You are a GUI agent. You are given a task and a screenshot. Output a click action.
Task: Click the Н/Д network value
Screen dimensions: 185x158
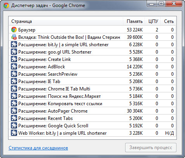coord(169,133)
